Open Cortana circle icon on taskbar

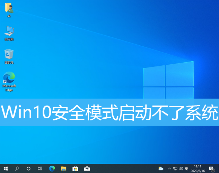28,169
